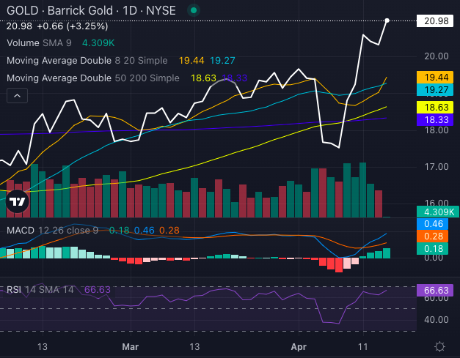
Task: Click the Apr label on time axis
Action: pos(297,346)
